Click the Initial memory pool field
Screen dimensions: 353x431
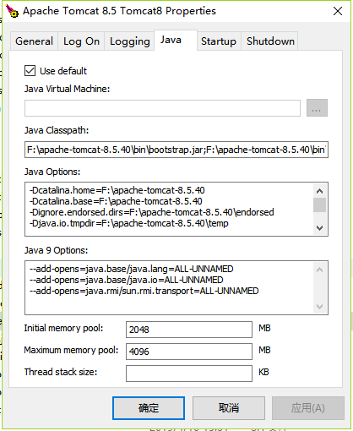coord(189,330)
